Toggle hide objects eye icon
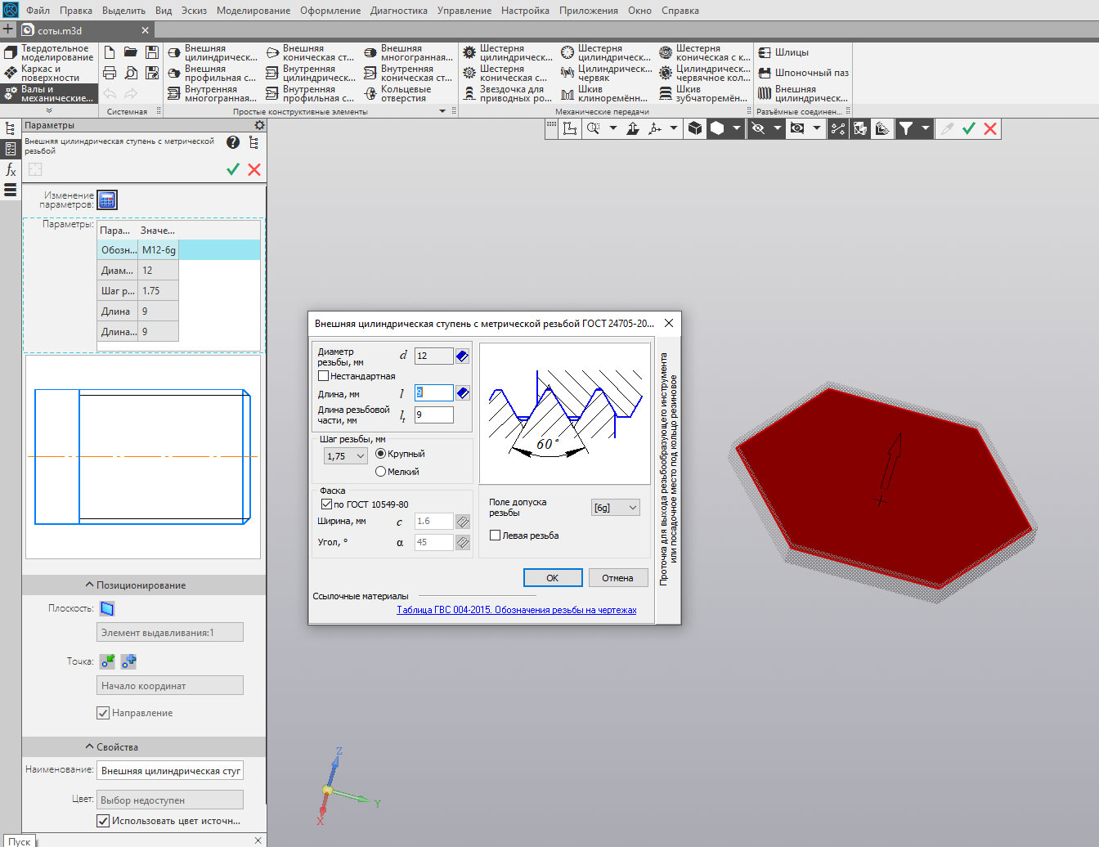 click(x=758, y=128)
